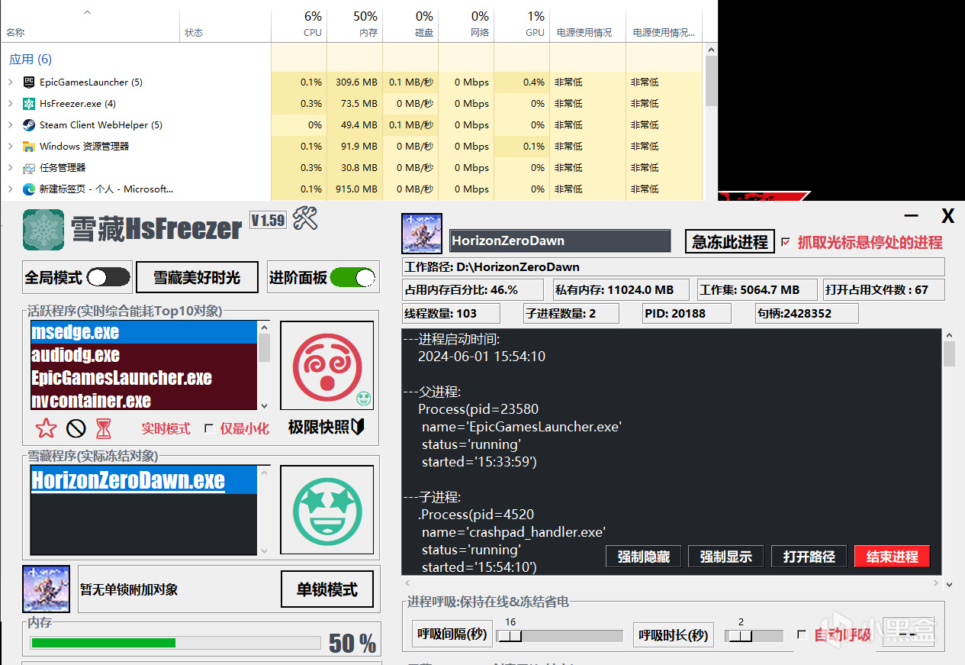
Task: Expand the 任务管理器 process group
Action: [11, 167]
